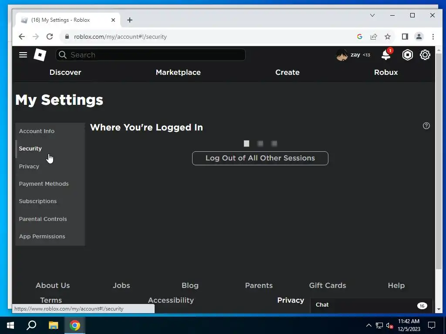Open the Windows Start menu
Image resolution: width=446 pixels, height=334 pixels.
click(10, 325)
